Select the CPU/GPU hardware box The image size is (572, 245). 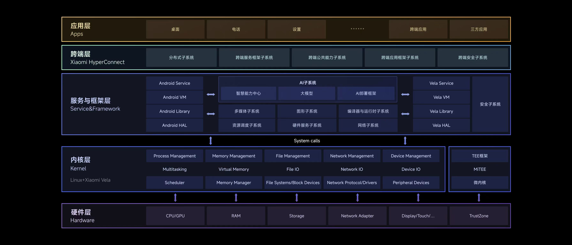[175, 216]
